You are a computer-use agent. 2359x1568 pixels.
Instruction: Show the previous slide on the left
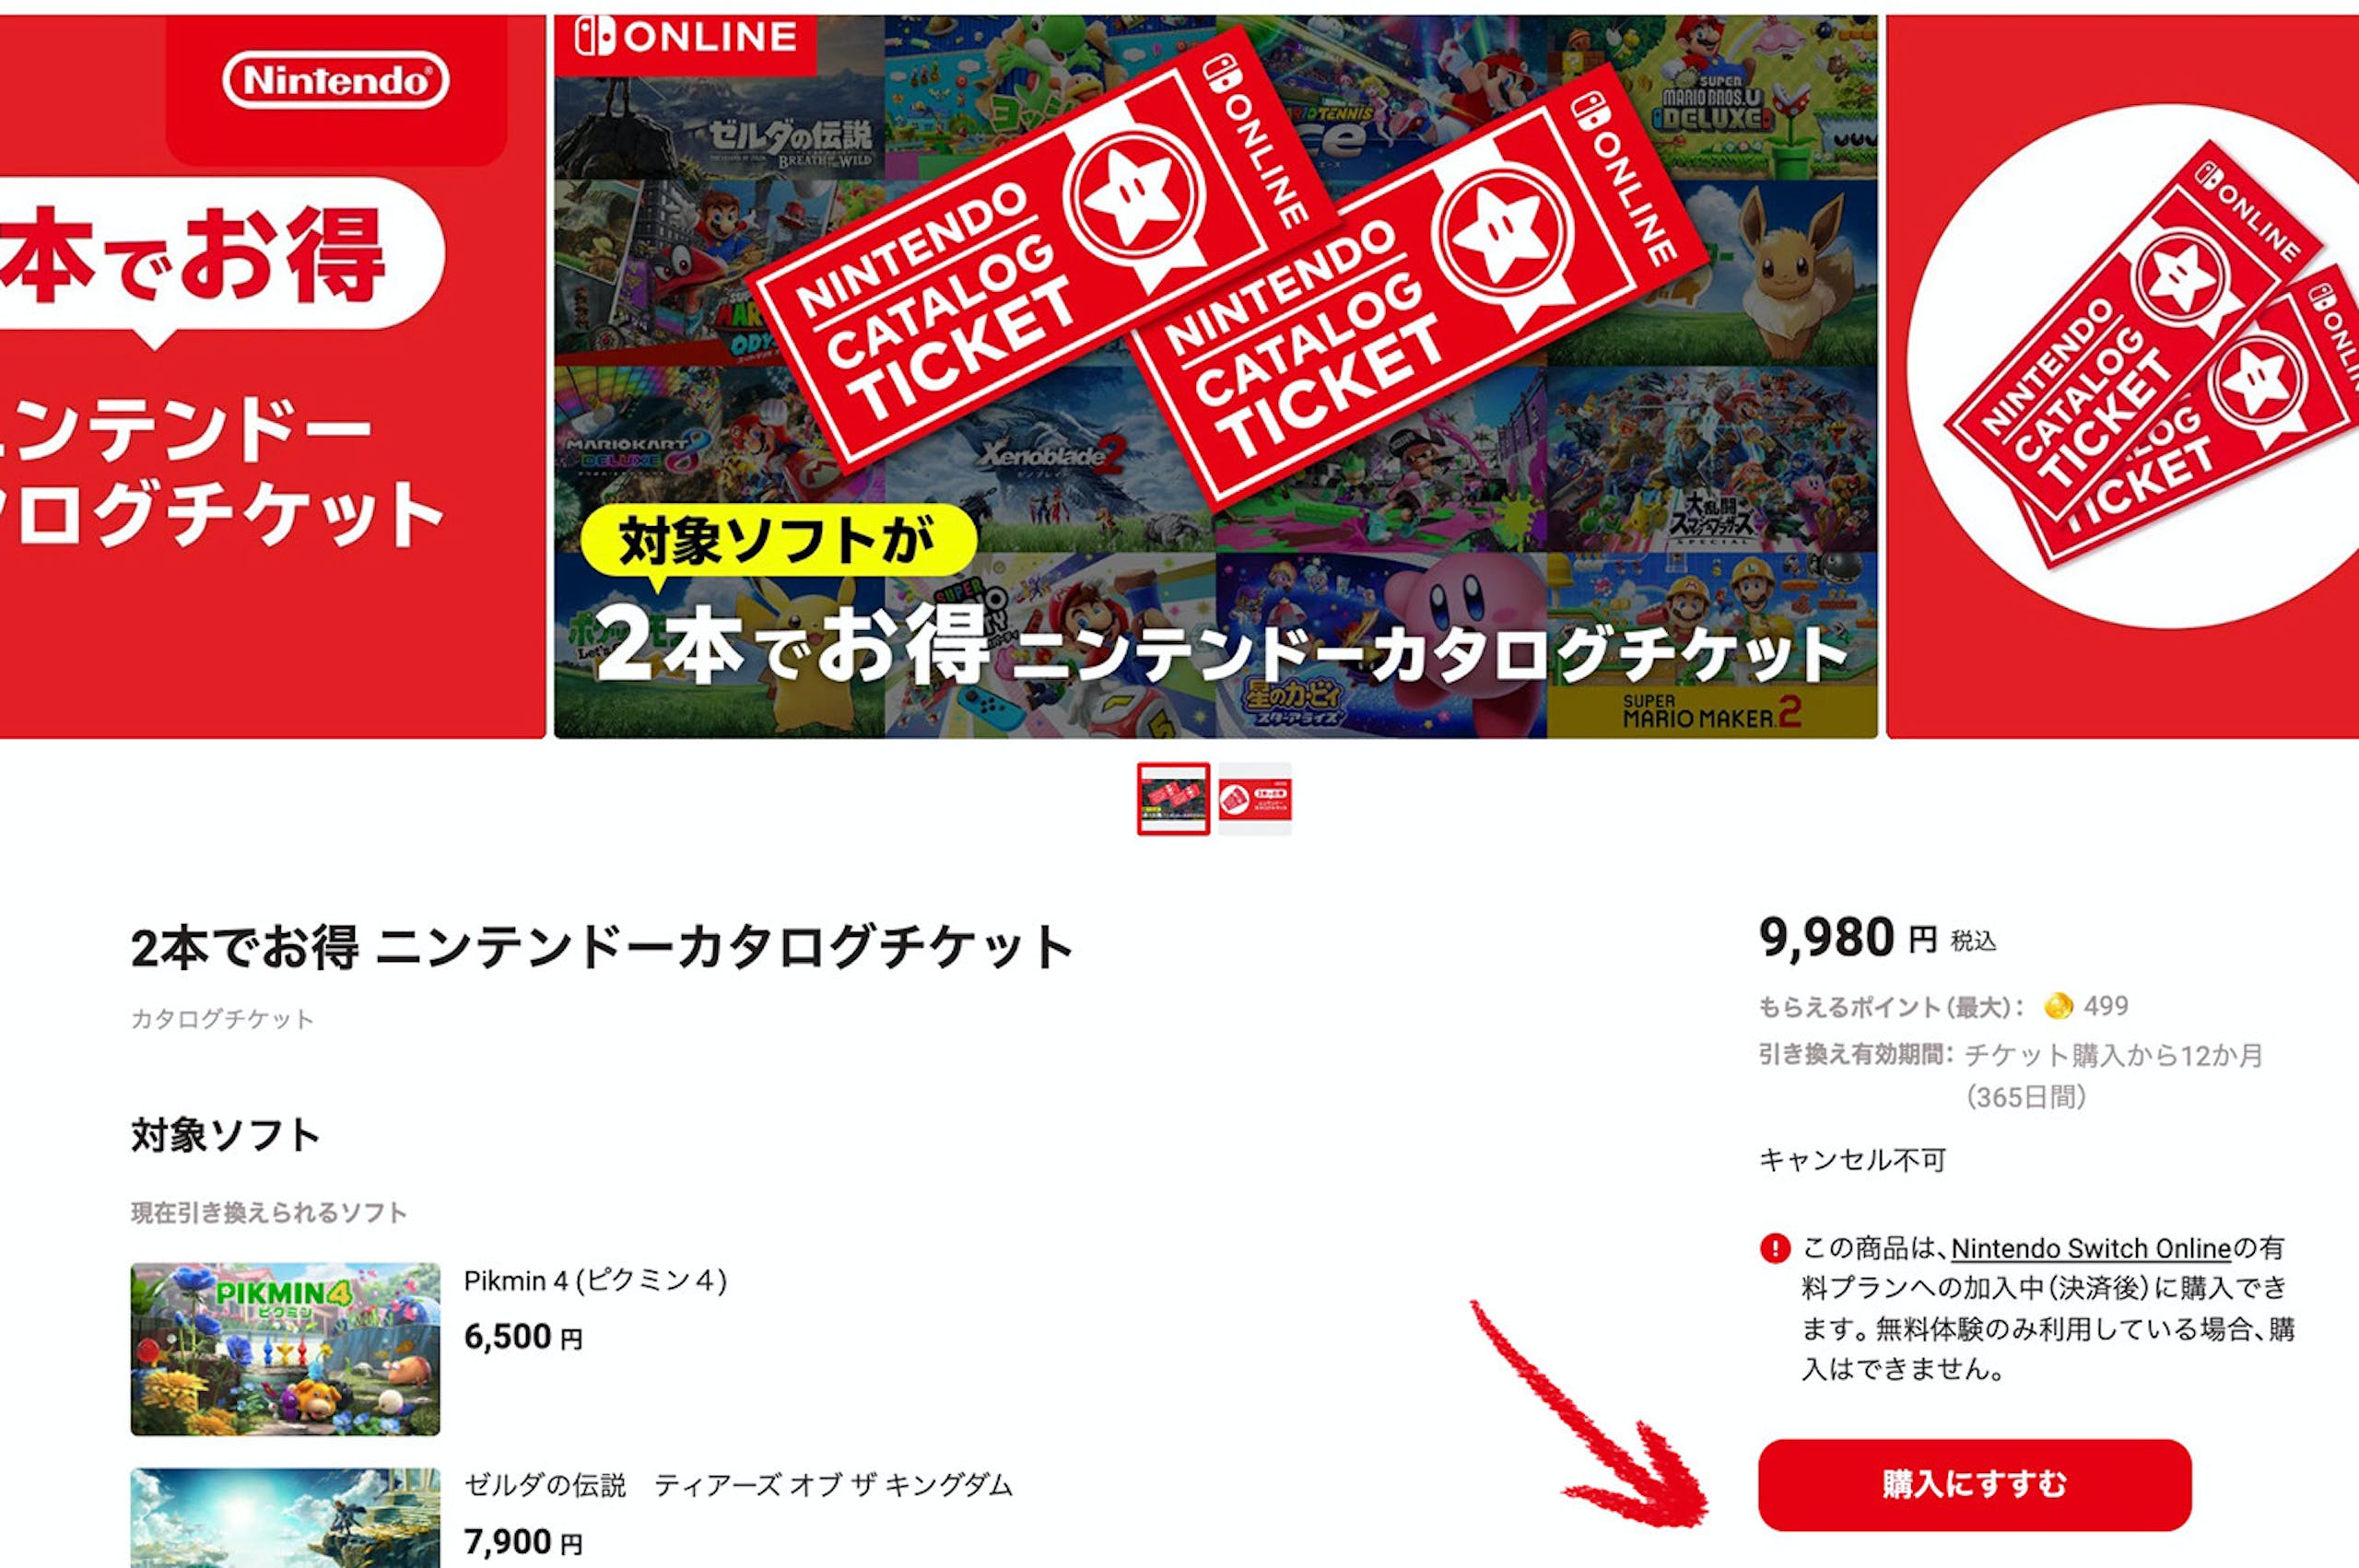(x=273, y=377)
